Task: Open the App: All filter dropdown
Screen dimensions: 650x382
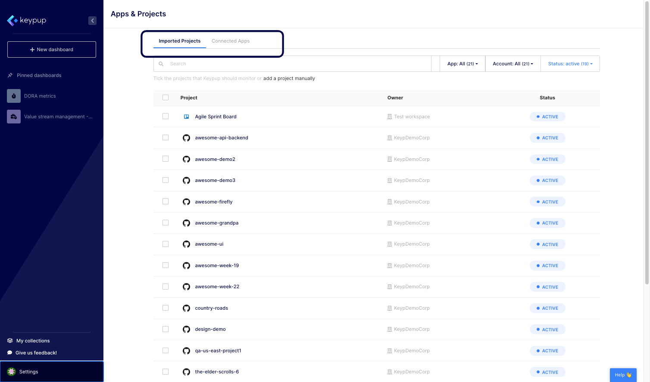Action: tap(462, 63)
